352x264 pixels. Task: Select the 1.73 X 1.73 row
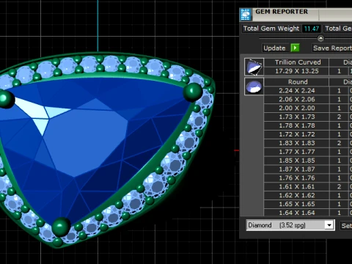308,117
